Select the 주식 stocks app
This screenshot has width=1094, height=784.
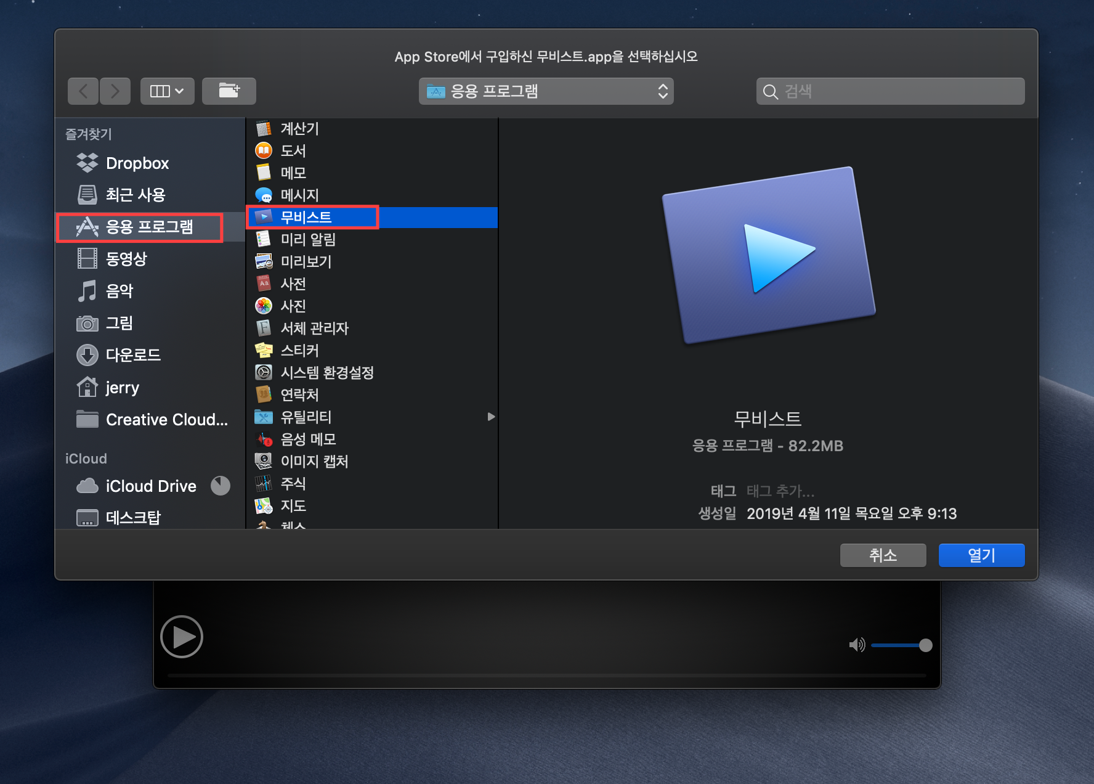pyautogui.click(x=372, y=483)
